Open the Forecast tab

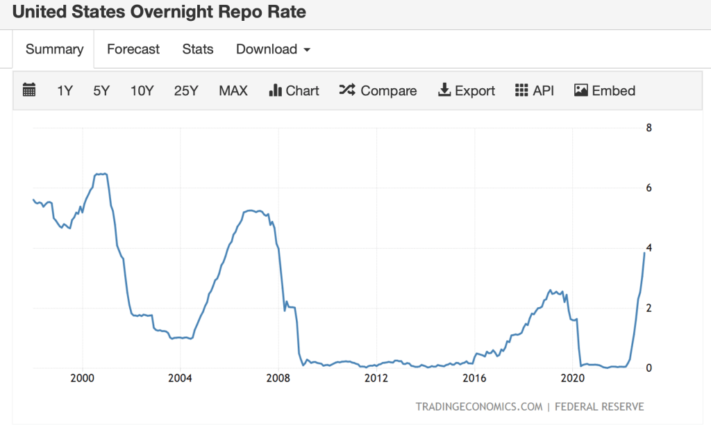pos(133,49)
